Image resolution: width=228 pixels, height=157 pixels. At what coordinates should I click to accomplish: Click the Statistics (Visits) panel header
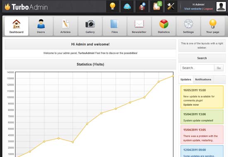[90, 64]
